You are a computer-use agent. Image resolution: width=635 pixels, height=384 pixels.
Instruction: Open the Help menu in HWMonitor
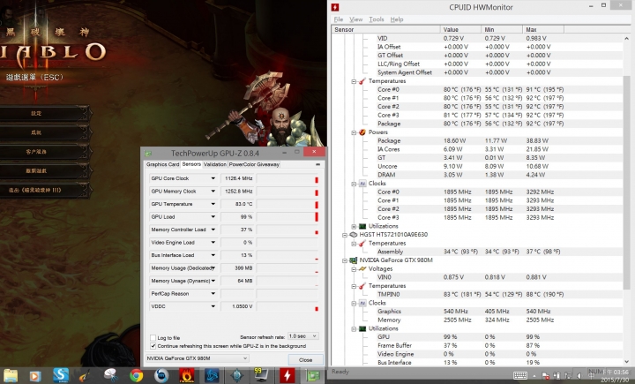tap(397, 19)
